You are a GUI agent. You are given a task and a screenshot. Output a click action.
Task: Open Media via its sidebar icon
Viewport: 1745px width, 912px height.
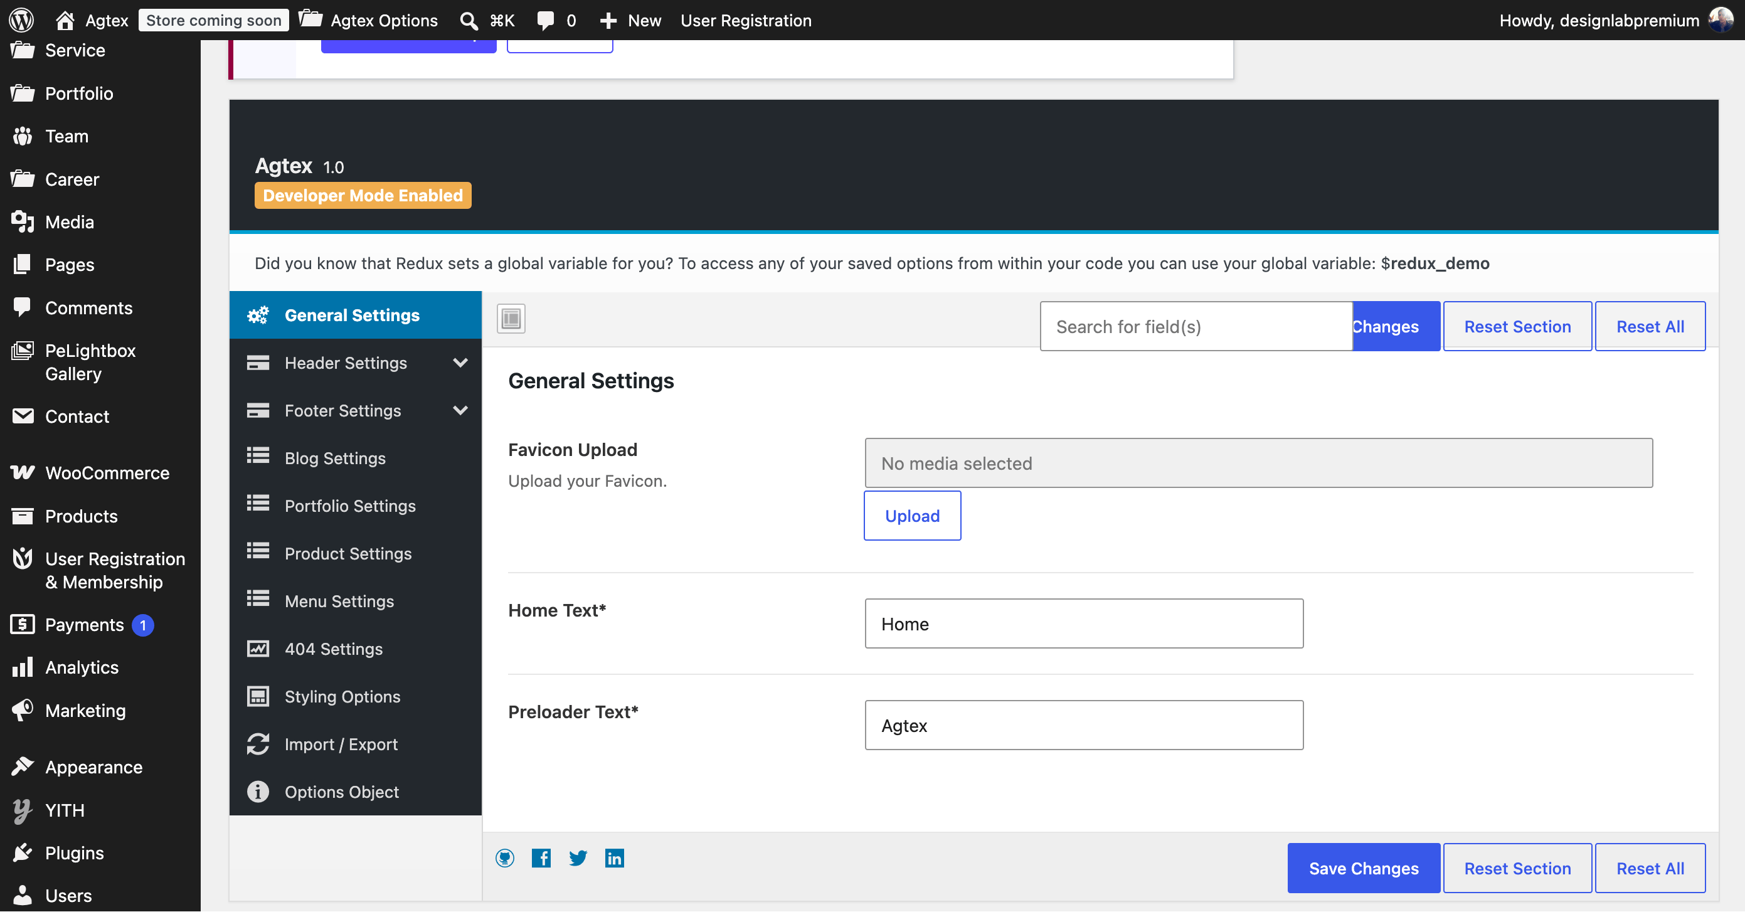tap(23, 221)
